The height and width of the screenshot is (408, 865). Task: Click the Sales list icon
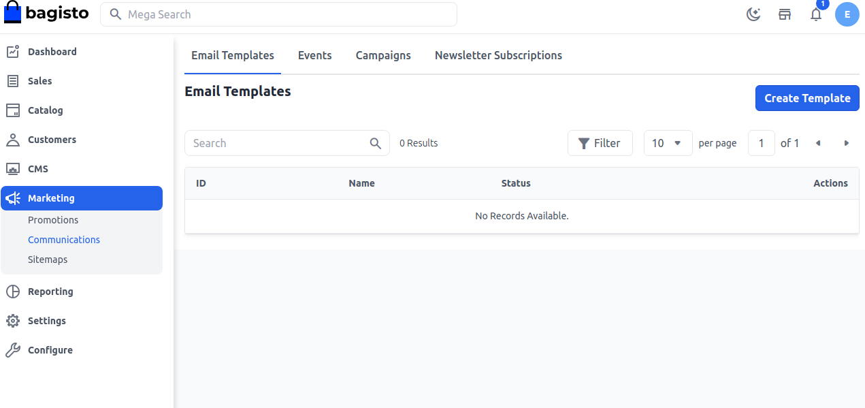point(13,81)
